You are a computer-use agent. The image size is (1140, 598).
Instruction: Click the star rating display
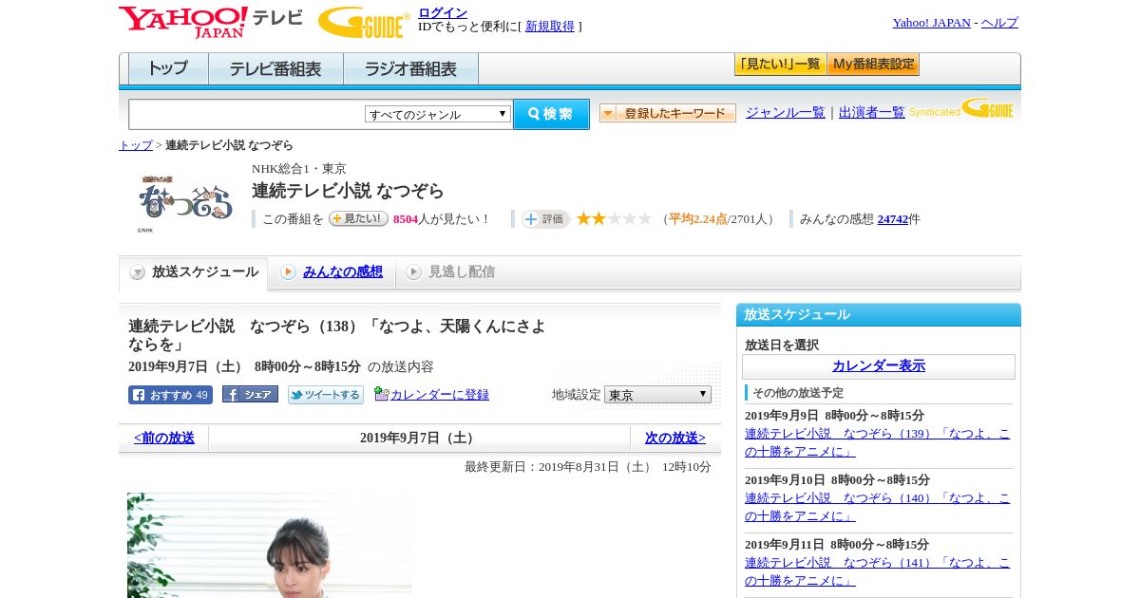click(x=614, y=218)
